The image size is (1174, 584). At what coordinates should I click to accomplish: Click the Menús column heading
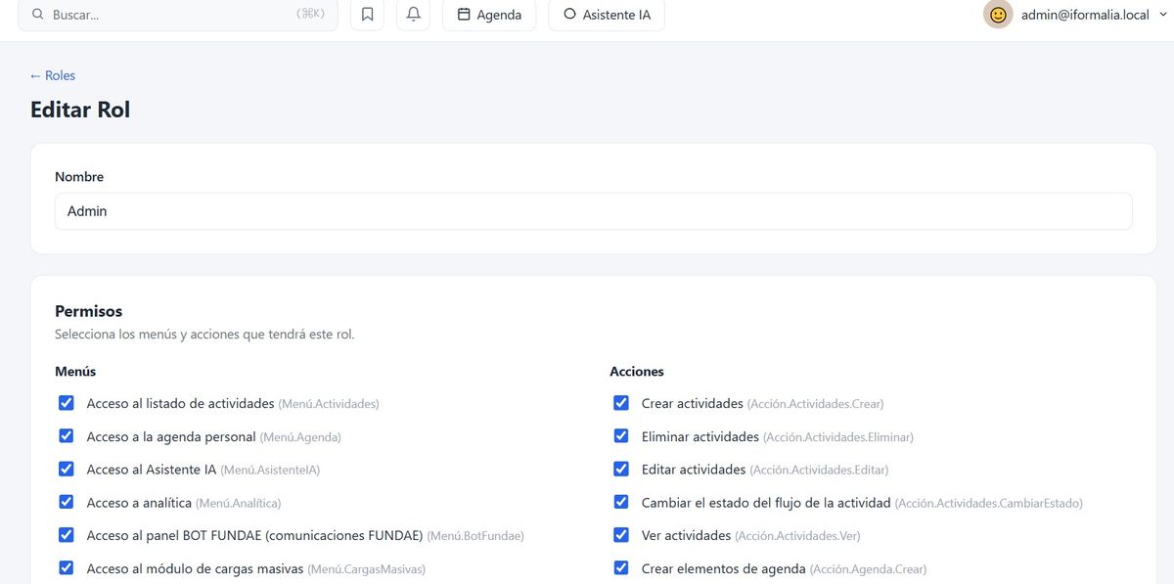pos(75,372)
